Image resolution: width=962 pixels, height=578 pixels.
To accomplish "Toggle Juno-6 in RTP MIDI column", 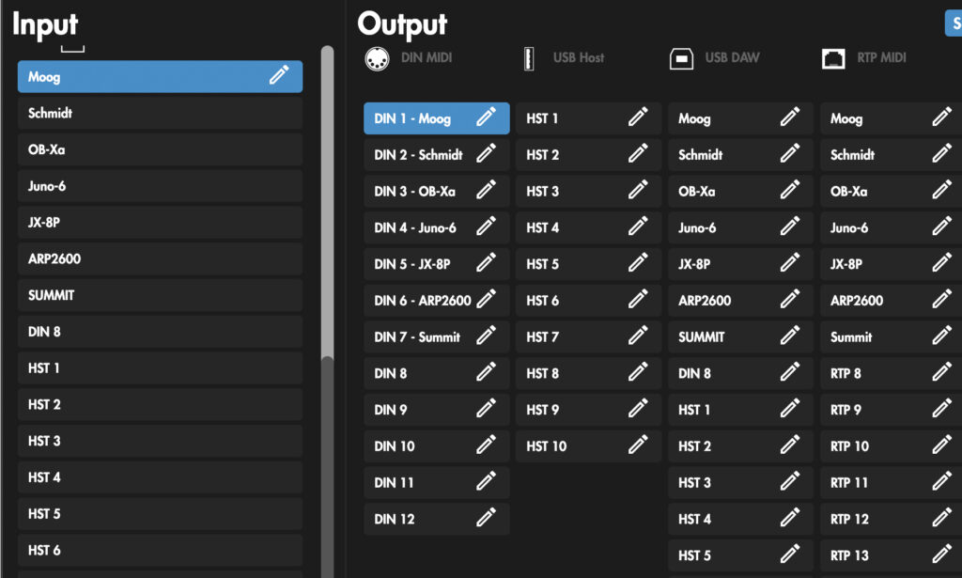I will [891, 227].
